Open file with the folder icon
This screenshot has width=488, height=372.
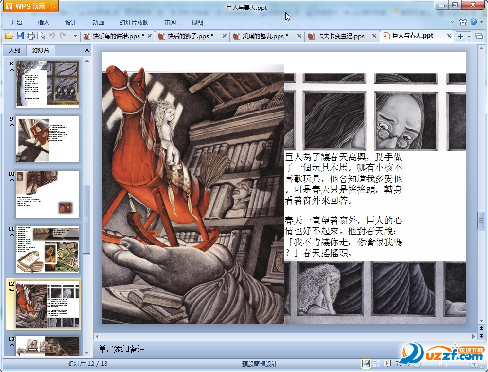point(9,36)
